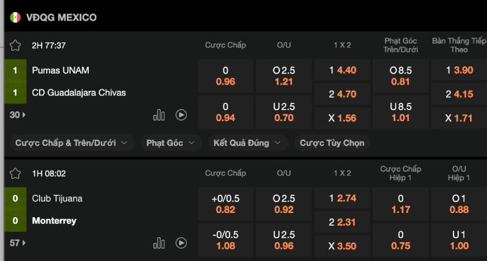Image resolution: width=487 pixels, height=261 pixels.
Task: Open the Pumas UNAM team name
Action: coord(61,71)
